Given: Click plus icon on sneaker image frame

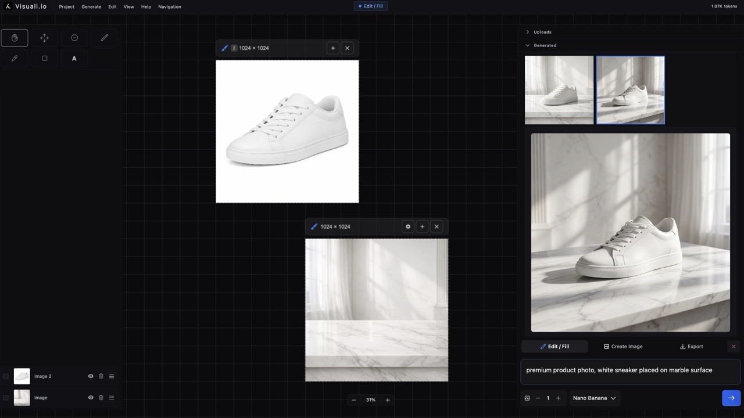Looking at the screenshot, I should tap(333, 48).
